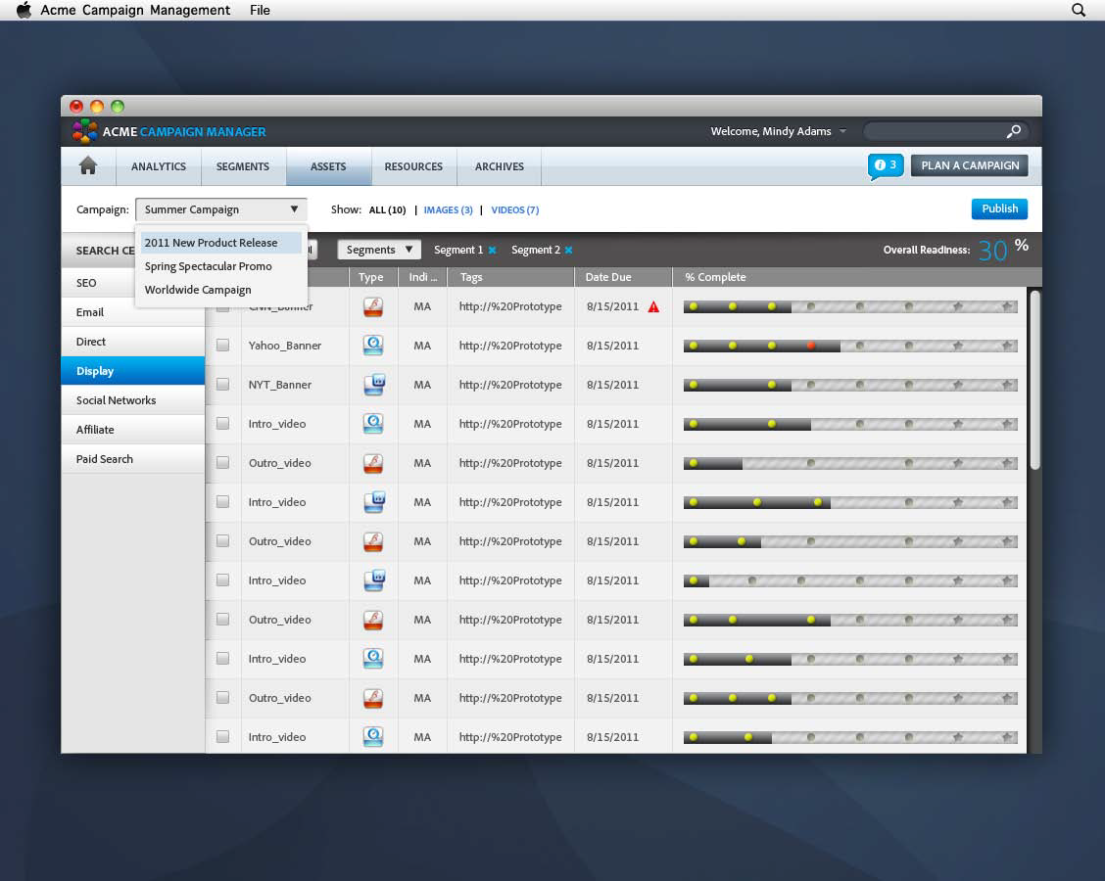Click the NYT_Banner asset name
The image size is (1105, 881).
[x=280, y=386]
